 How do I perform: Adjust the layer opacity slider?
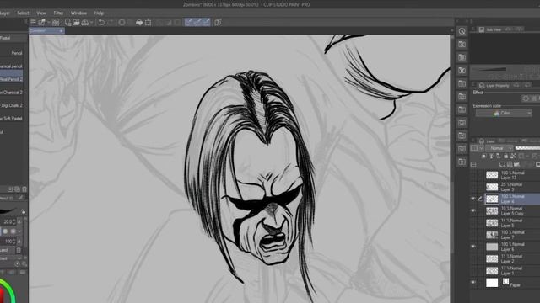[527, 148]
